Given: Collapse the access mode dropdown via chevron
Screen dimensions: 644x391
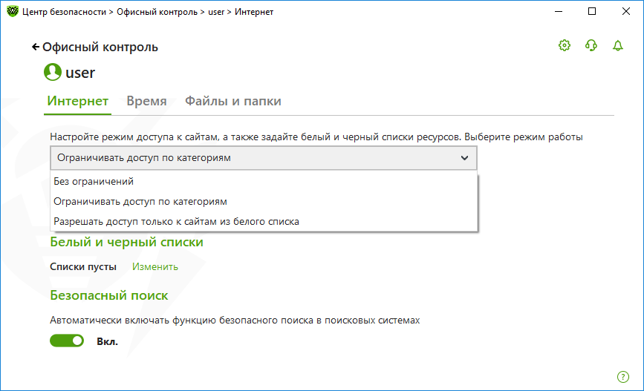Looking at the screenshot, I should tap(464, 158).
